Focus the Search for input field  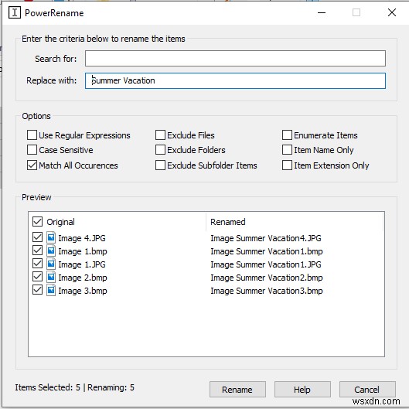[x=235, y=59]
